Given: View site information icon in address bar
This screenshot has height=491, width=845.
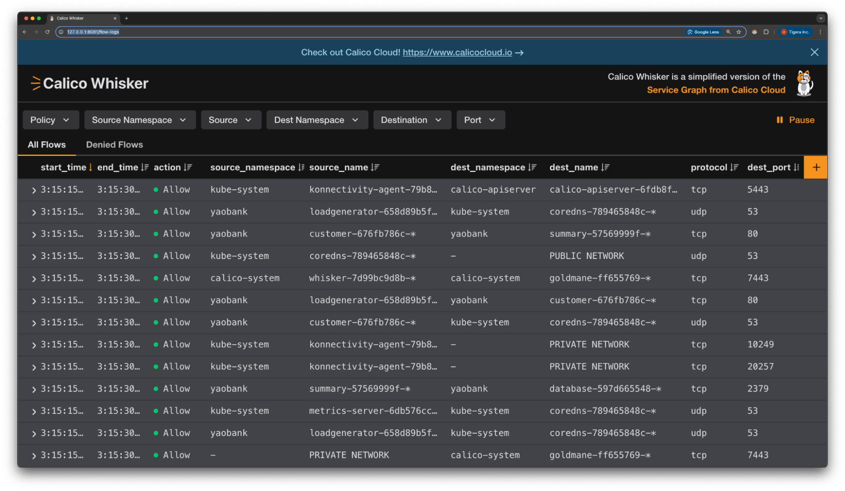Looking at the screenshot, I should point(61,32).
